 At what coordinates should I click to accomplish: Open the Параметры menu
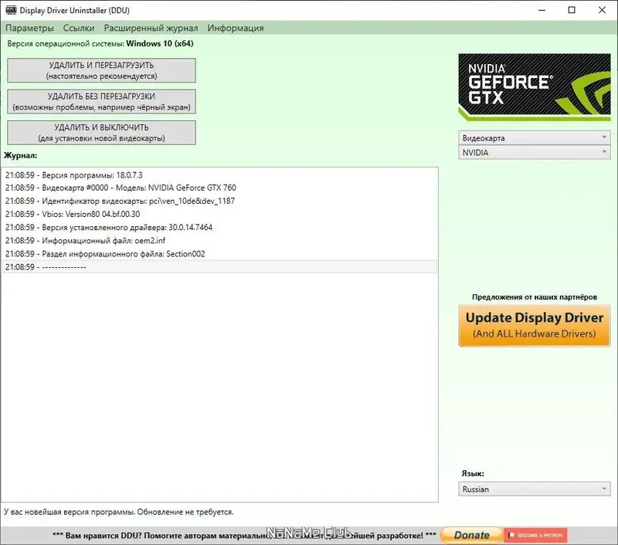coord(29,27)
